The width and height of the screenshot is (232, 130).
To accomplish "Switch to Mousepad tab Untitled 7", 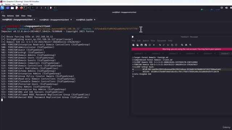I will pos(225,53).
